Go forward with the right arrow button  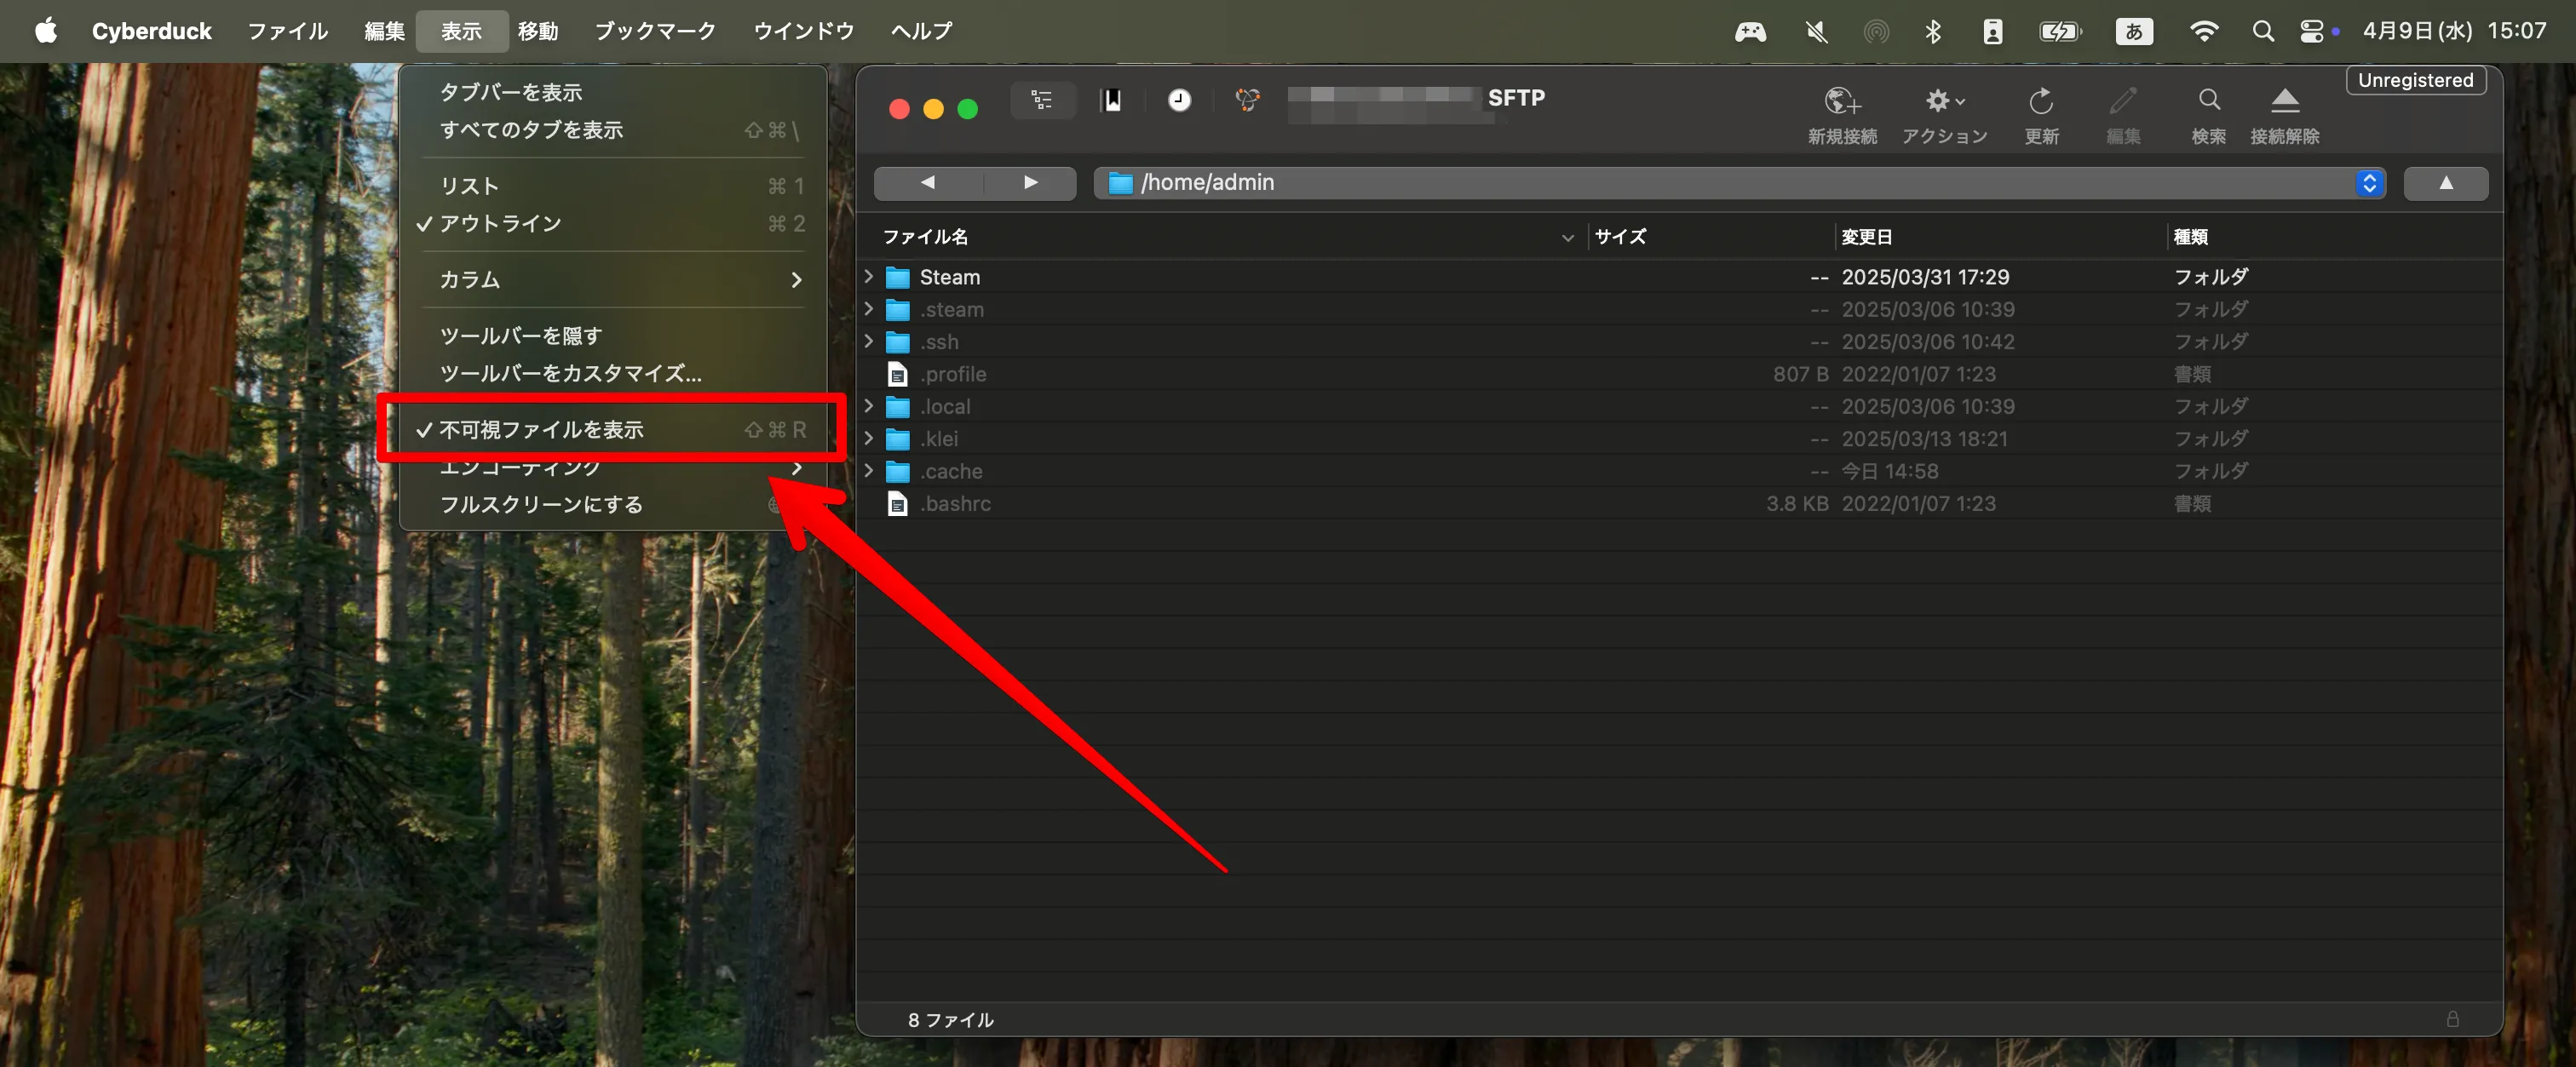(1030, 183)
